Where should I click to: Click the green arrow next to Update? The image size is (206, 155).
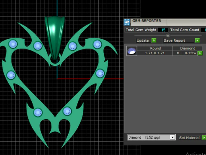(x=154, y=40)
